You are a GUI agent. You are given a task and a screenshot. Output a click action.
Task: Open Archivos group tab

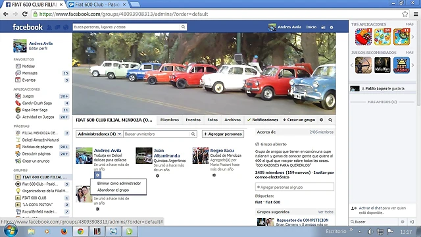tap(232, 120)
